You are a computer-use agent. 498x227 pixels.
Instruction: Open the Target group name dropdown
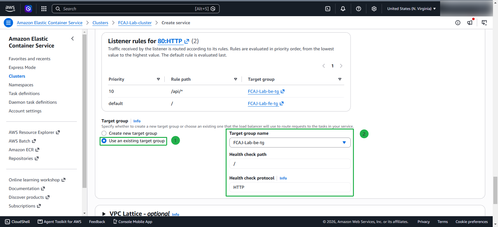click(x=290, y=143)
